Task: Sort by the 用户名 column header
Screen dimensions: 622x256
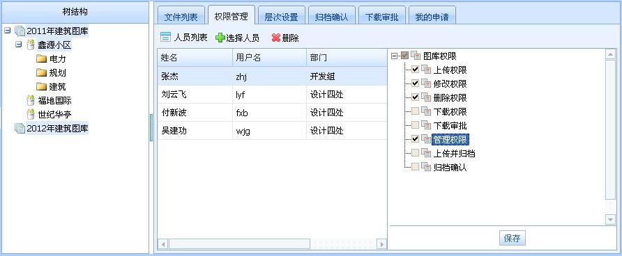Action: pos(269,58)
